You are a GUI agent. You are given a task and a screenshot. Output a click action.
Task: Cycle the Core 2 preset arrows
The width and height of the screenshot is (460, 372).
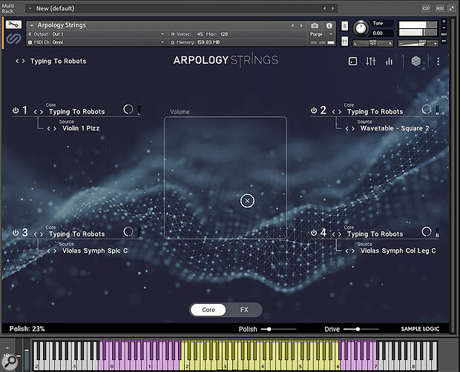point(337,112)
